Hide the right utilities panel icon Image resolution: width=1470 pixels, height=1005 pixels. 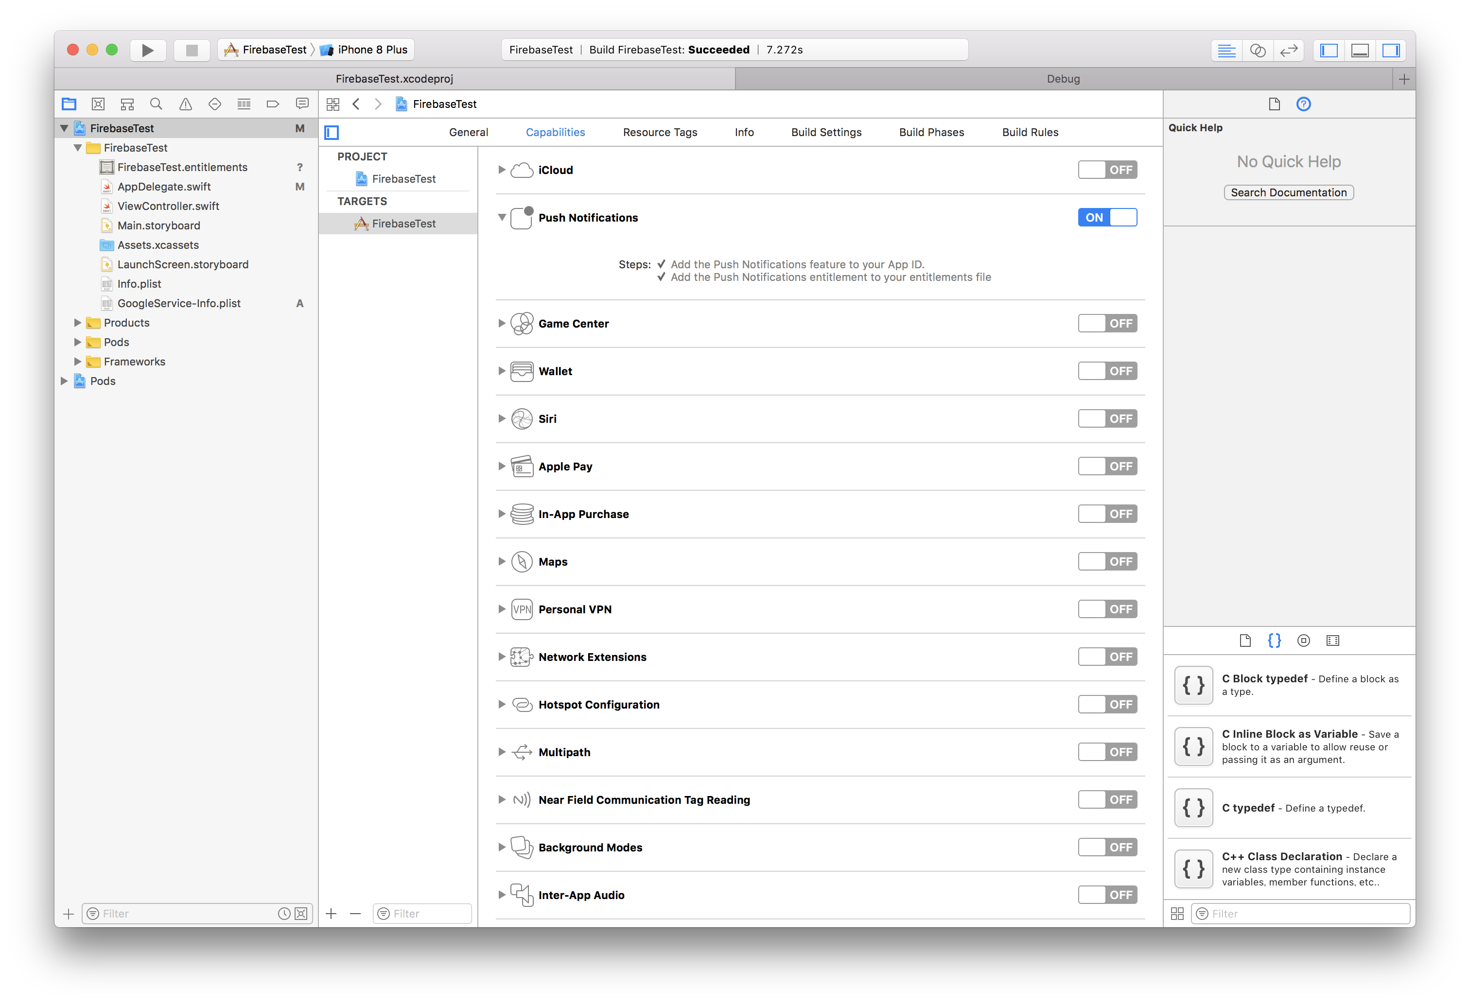click(1392, 50)
